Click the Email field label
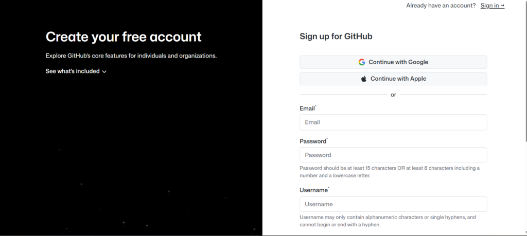The image size is (527, 236). point(307,108)
